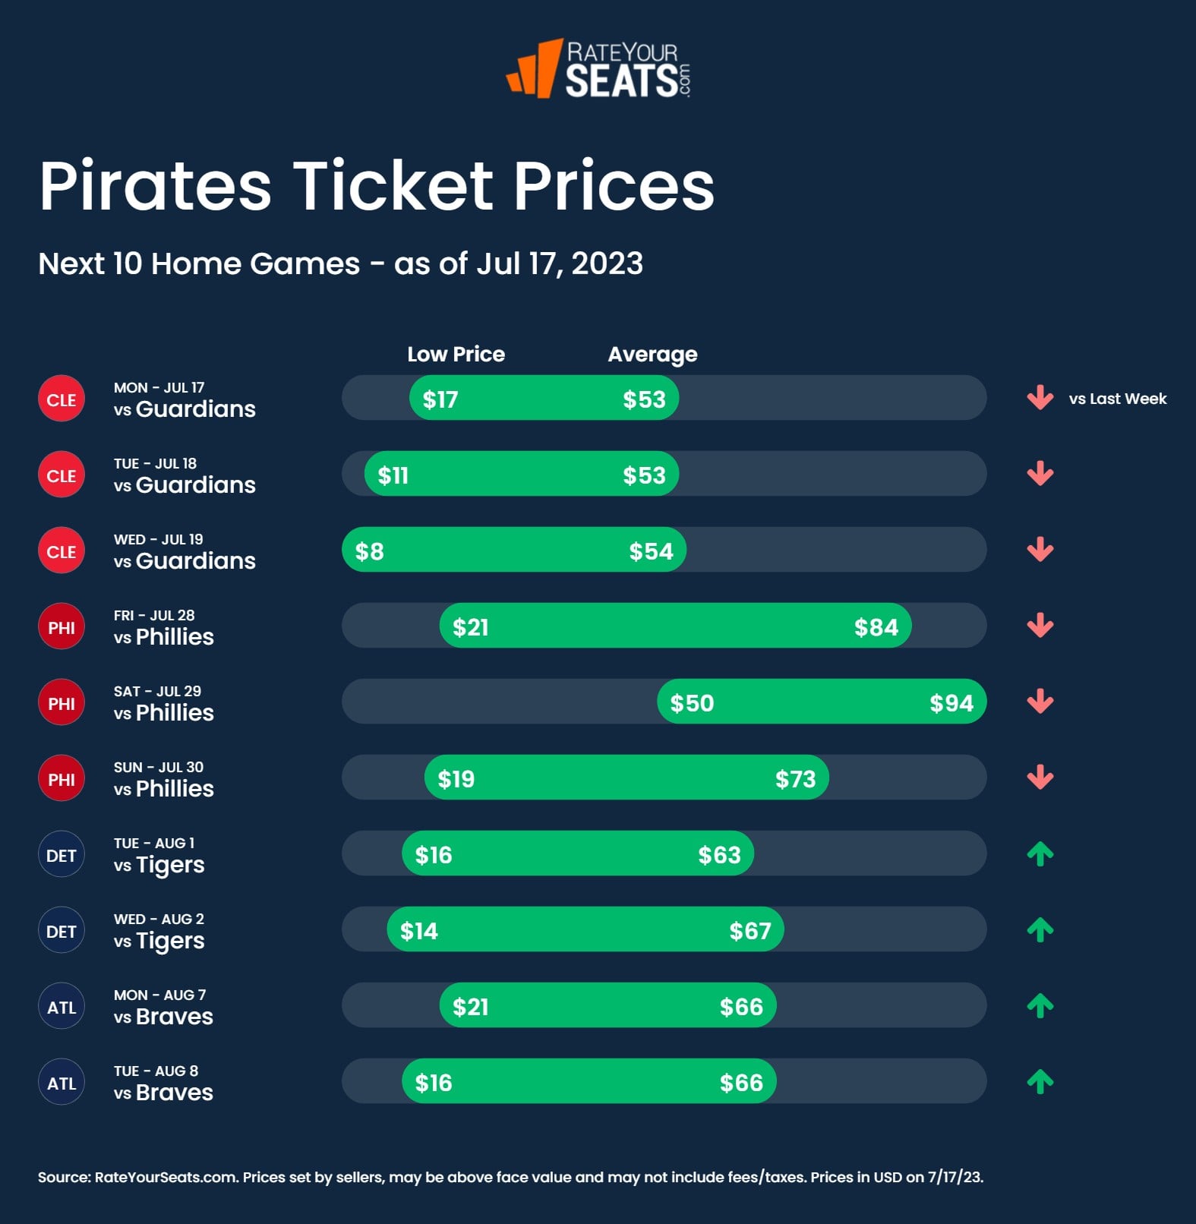Select the Average column header
1196x1224 pixels.
652,354
